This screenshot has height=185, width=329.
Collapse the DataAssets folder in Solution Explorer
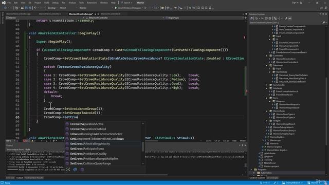(x=267, y=65)
